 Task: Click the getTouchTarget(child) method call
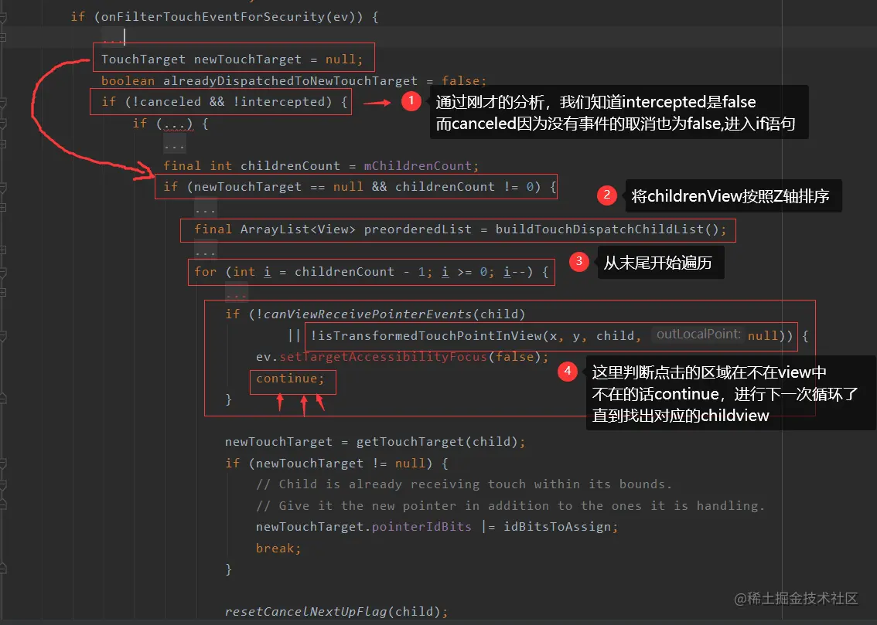pos(437,442)
